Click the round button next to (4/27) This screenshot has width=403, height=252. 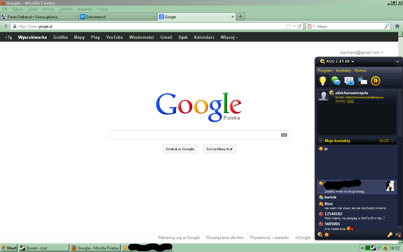click(x=393, y=141)
